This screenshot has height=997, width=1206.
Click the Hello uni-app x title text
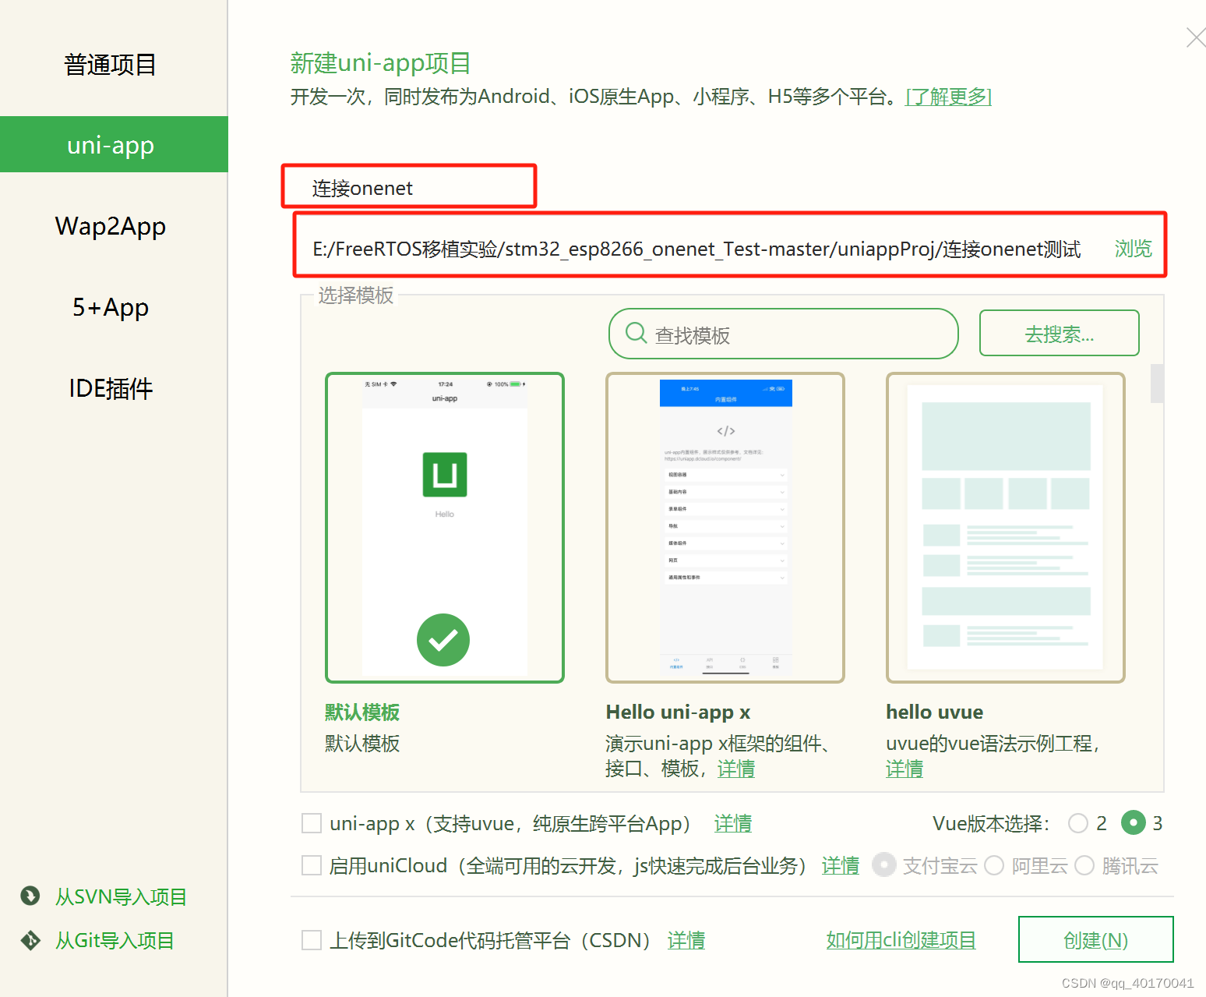pyautogui.click(x=678, y=712)
